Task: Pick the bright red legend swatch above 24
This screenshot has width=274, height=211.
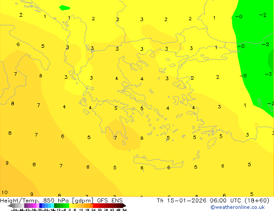Action: tap(94, 205)
